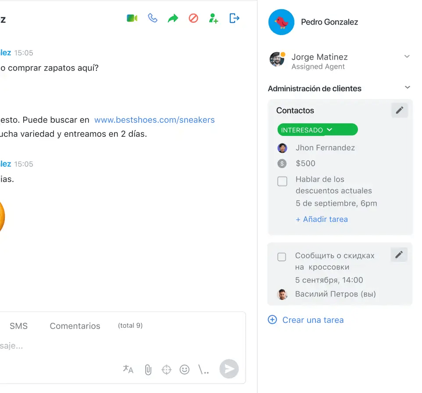Start a voice call with the phone icon
The height and width of the screenshot is (393, 422).
[153, 18]
